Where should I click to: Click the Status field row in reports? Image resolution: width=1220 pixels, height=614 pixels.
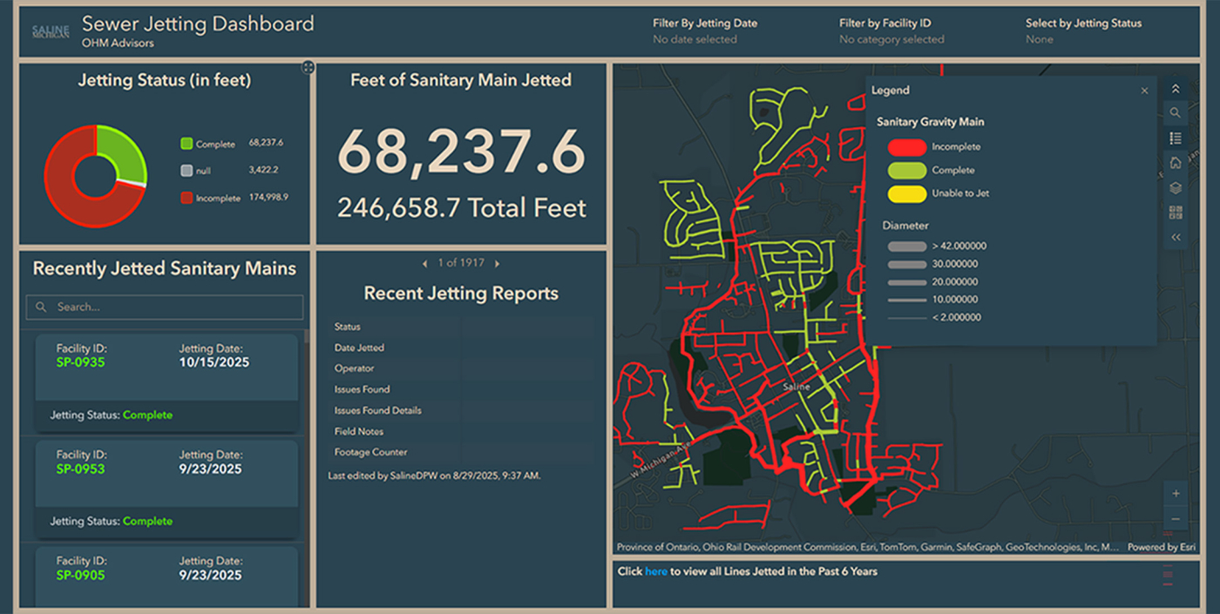point(461,327)
